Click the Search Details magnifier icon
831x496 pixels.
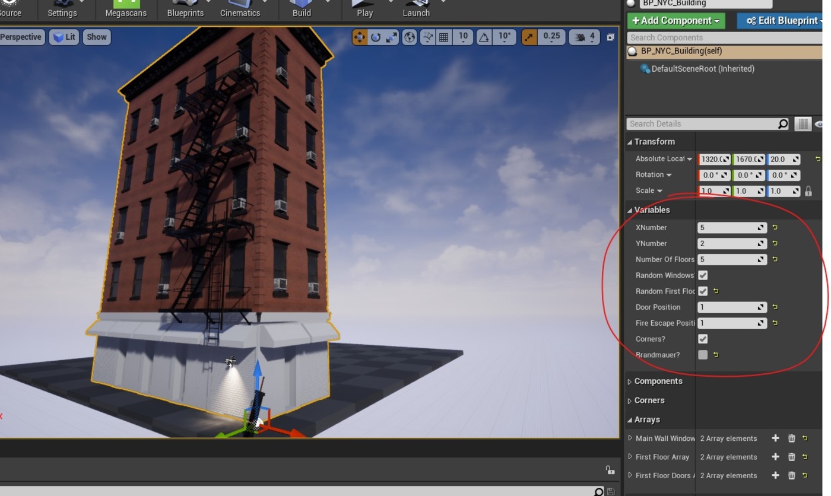[783, 124]
